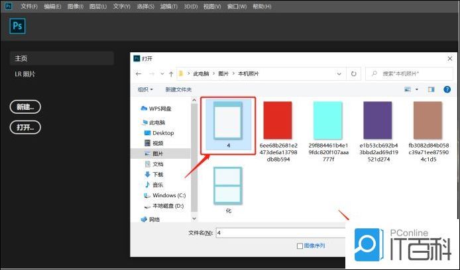Click 新建文件夹 to create a folder
Image resolution: width=460 pixels, height=270 pixels.
[x=178, y=89]
